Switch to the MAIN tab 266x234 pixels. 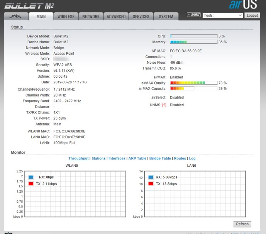click(41, 17)
